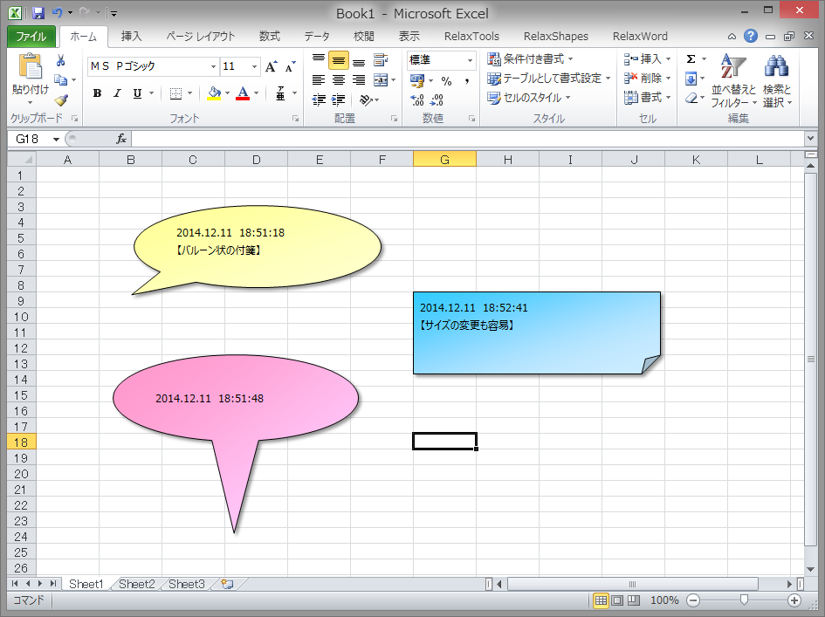The height and width of the screenshot is (617, 825).
Task: Click the insert function fx icon
Action: pos(121,139)
